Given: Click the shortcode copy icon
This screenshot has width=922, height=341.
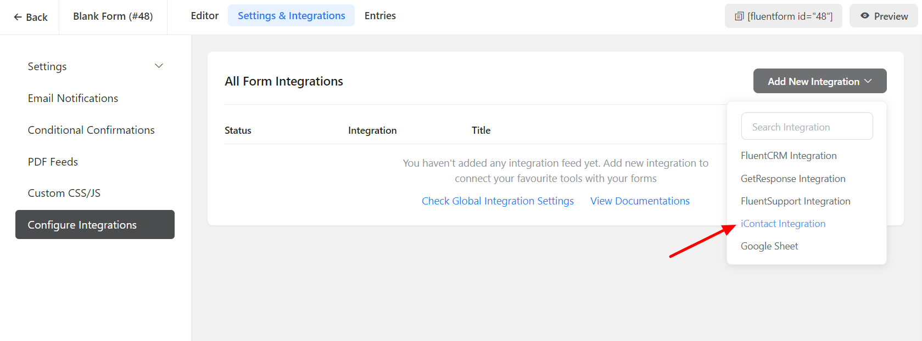Looking at the screenshot, I should tap(739, 16).
